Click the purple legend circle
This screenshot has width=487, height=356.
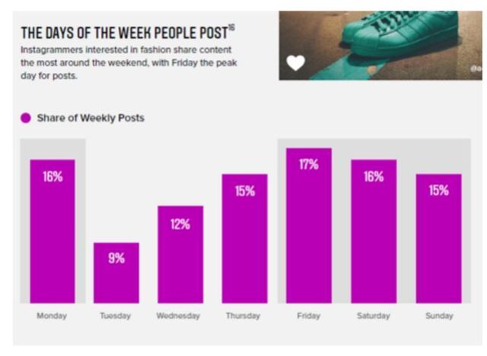(26, 118)
